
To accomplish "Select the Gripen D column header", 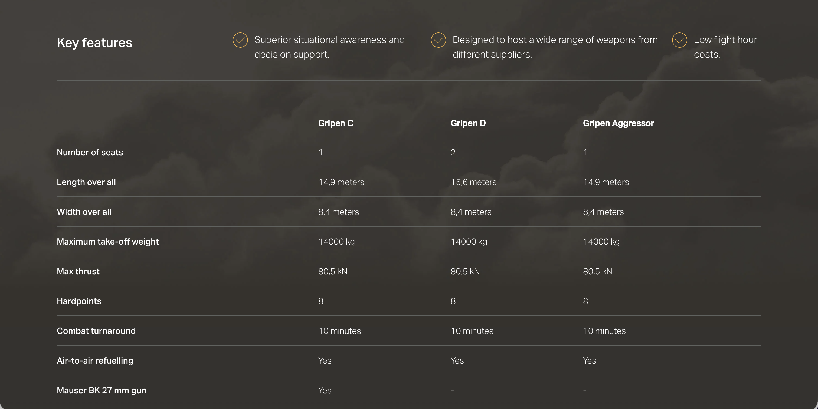I will [x=468, y=123].
